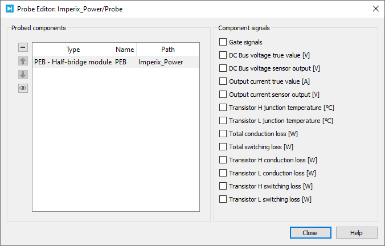Click the Type column header
This screenshot has height=246, width=385.
point(73,50)
